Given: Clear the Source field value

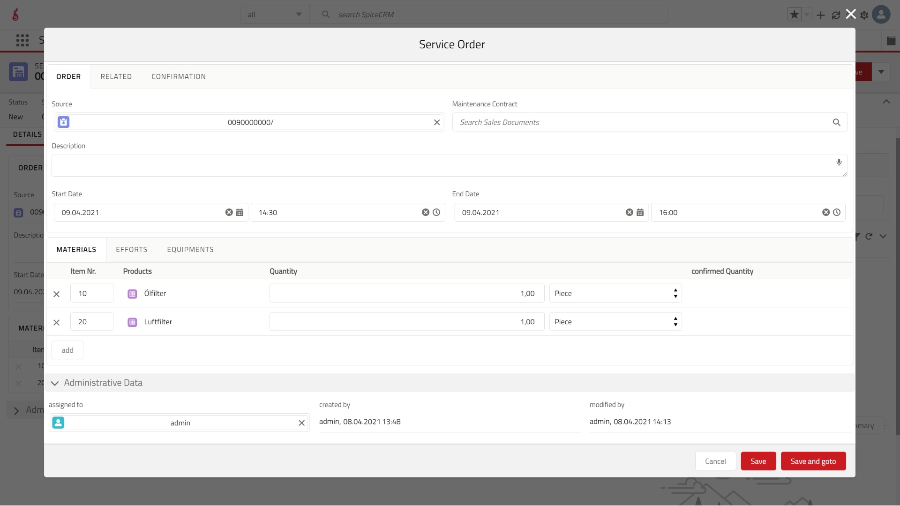Looking at the screenshot, I should 437,122.
